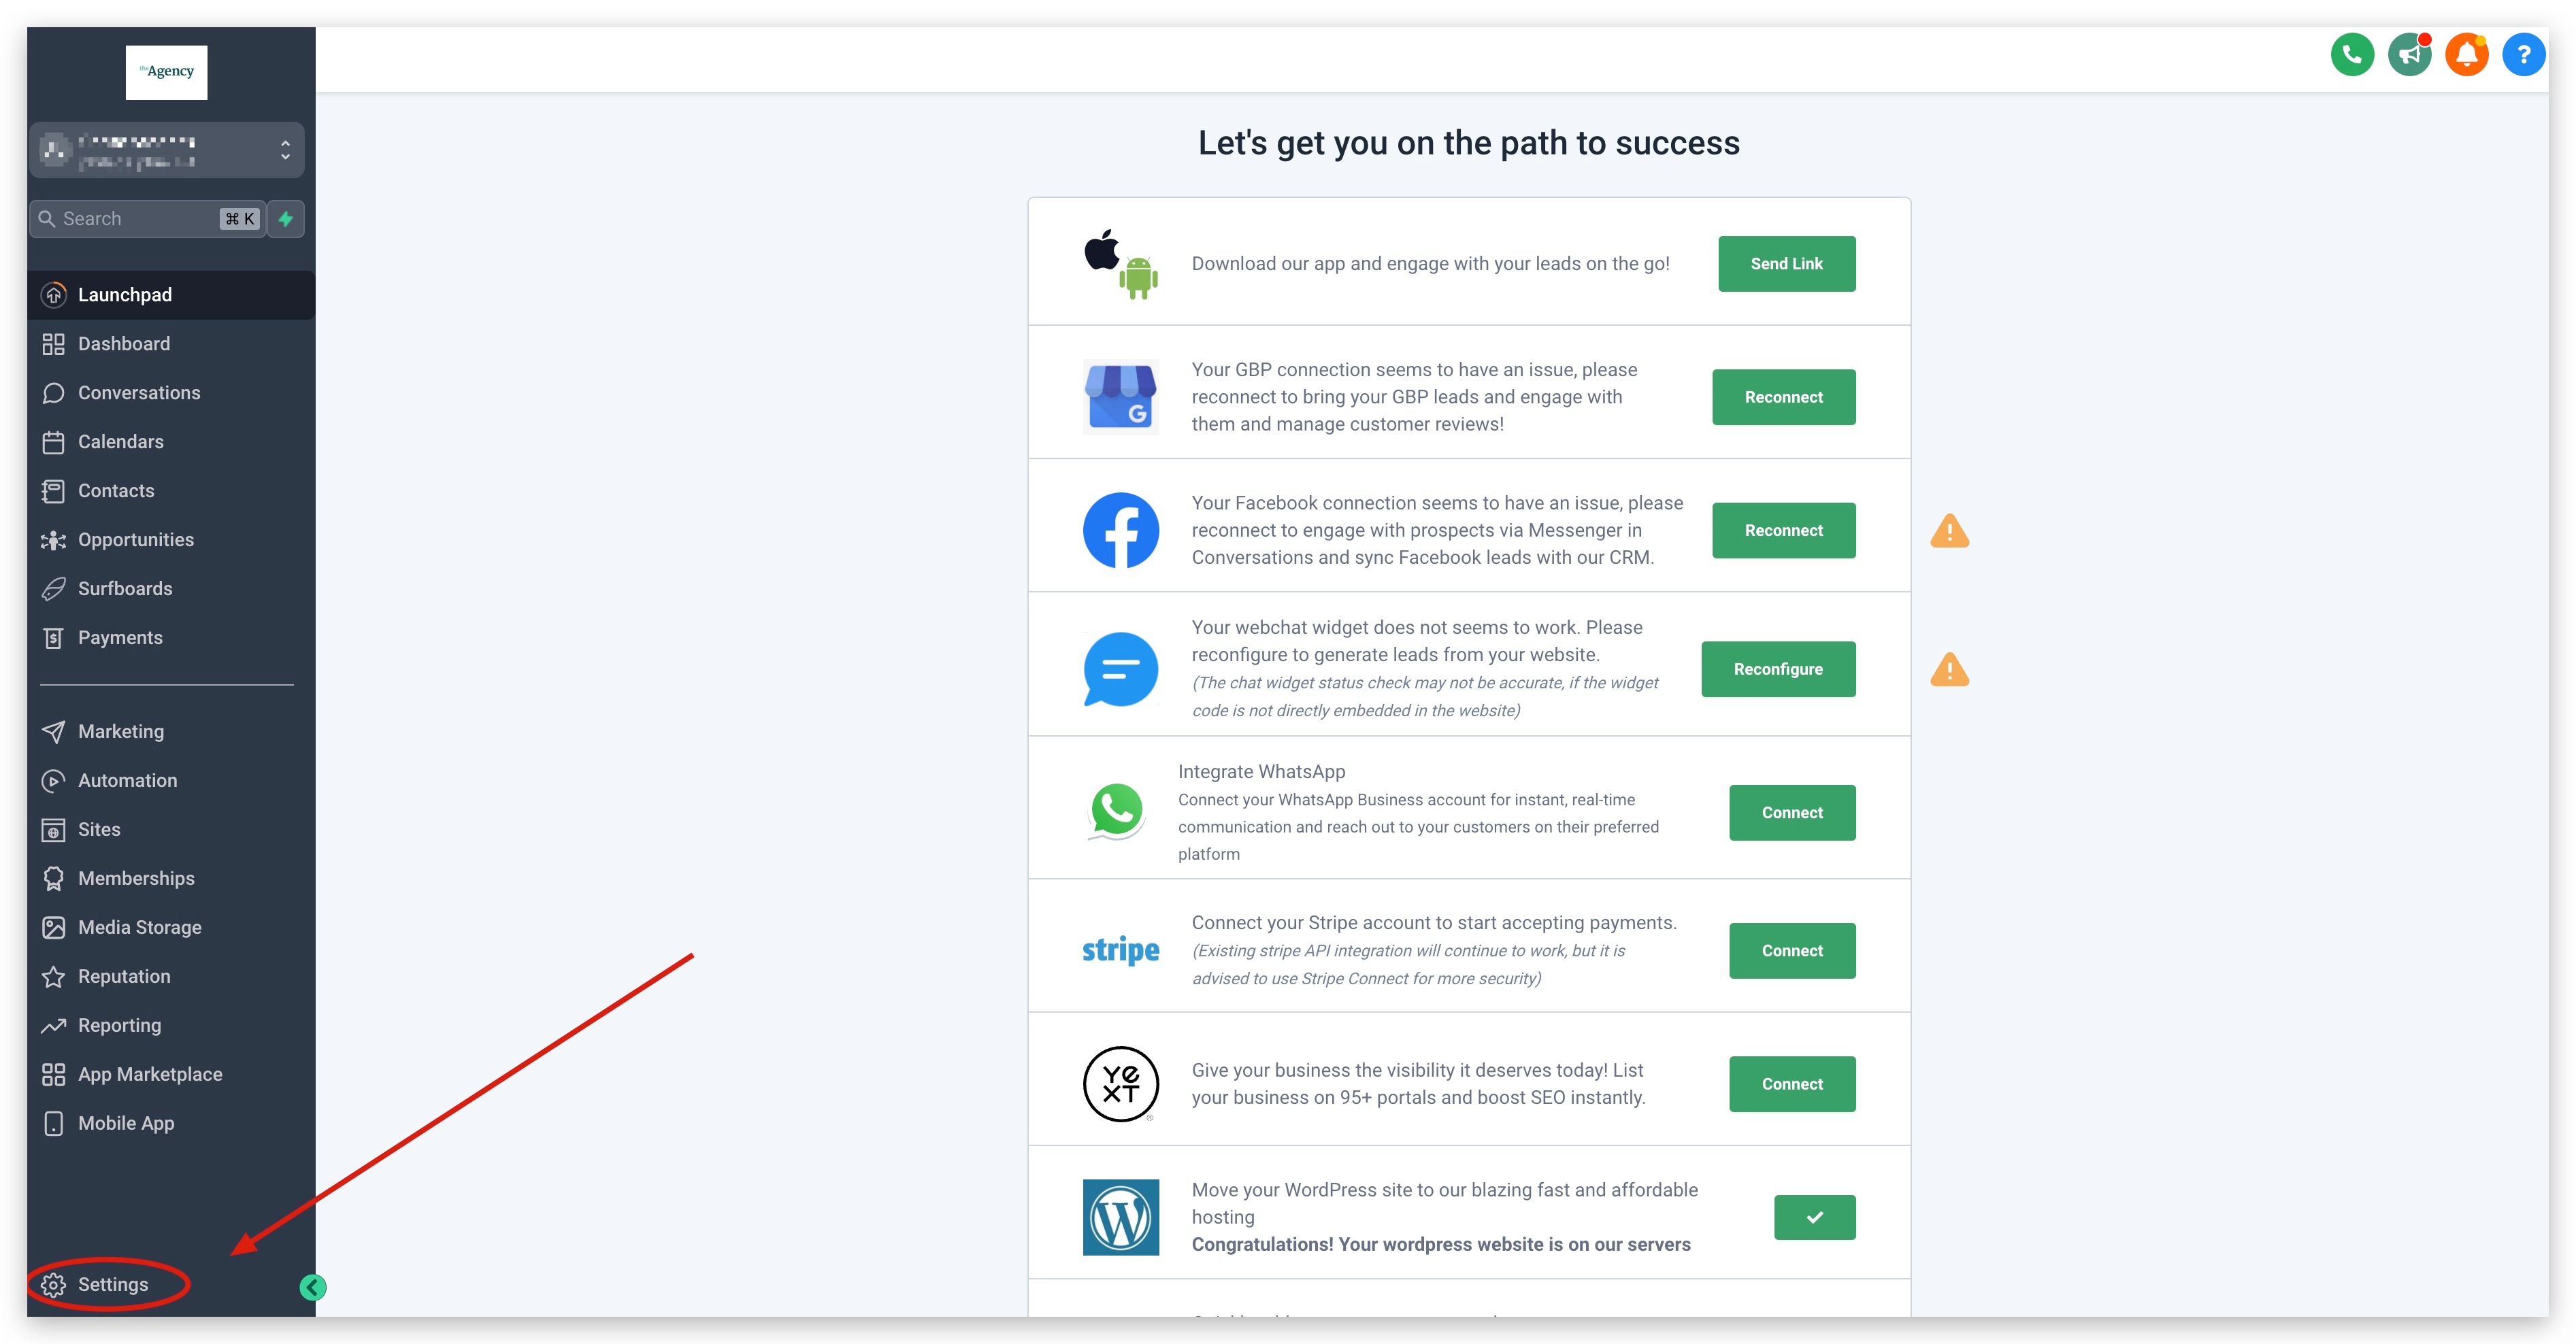Screen dimensions: 2576x1344
Task: Collapse the sidebar with green chevron
Action: coord(313,1287)
